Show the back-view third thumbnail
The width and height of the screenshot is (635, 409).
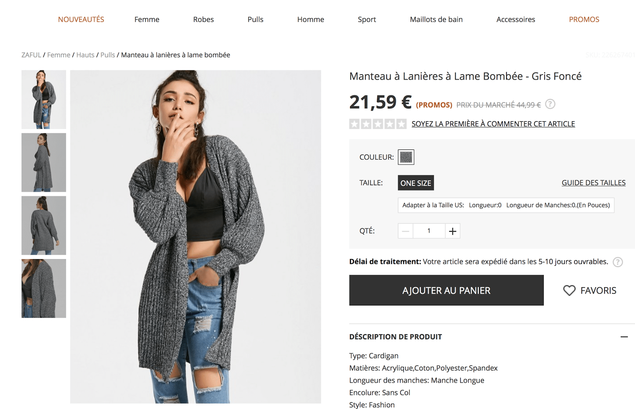pyautogui.click(x=44, y=225)
